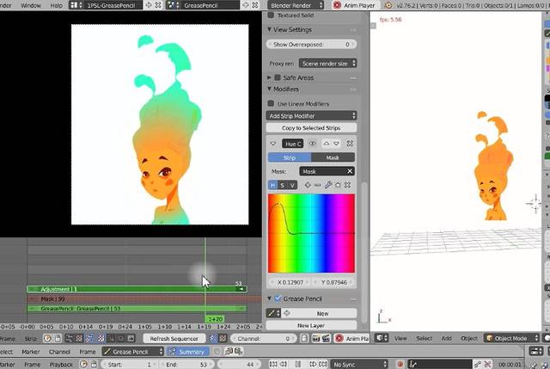Click the clapperboard render icon in sequencer header

[326, 338]
